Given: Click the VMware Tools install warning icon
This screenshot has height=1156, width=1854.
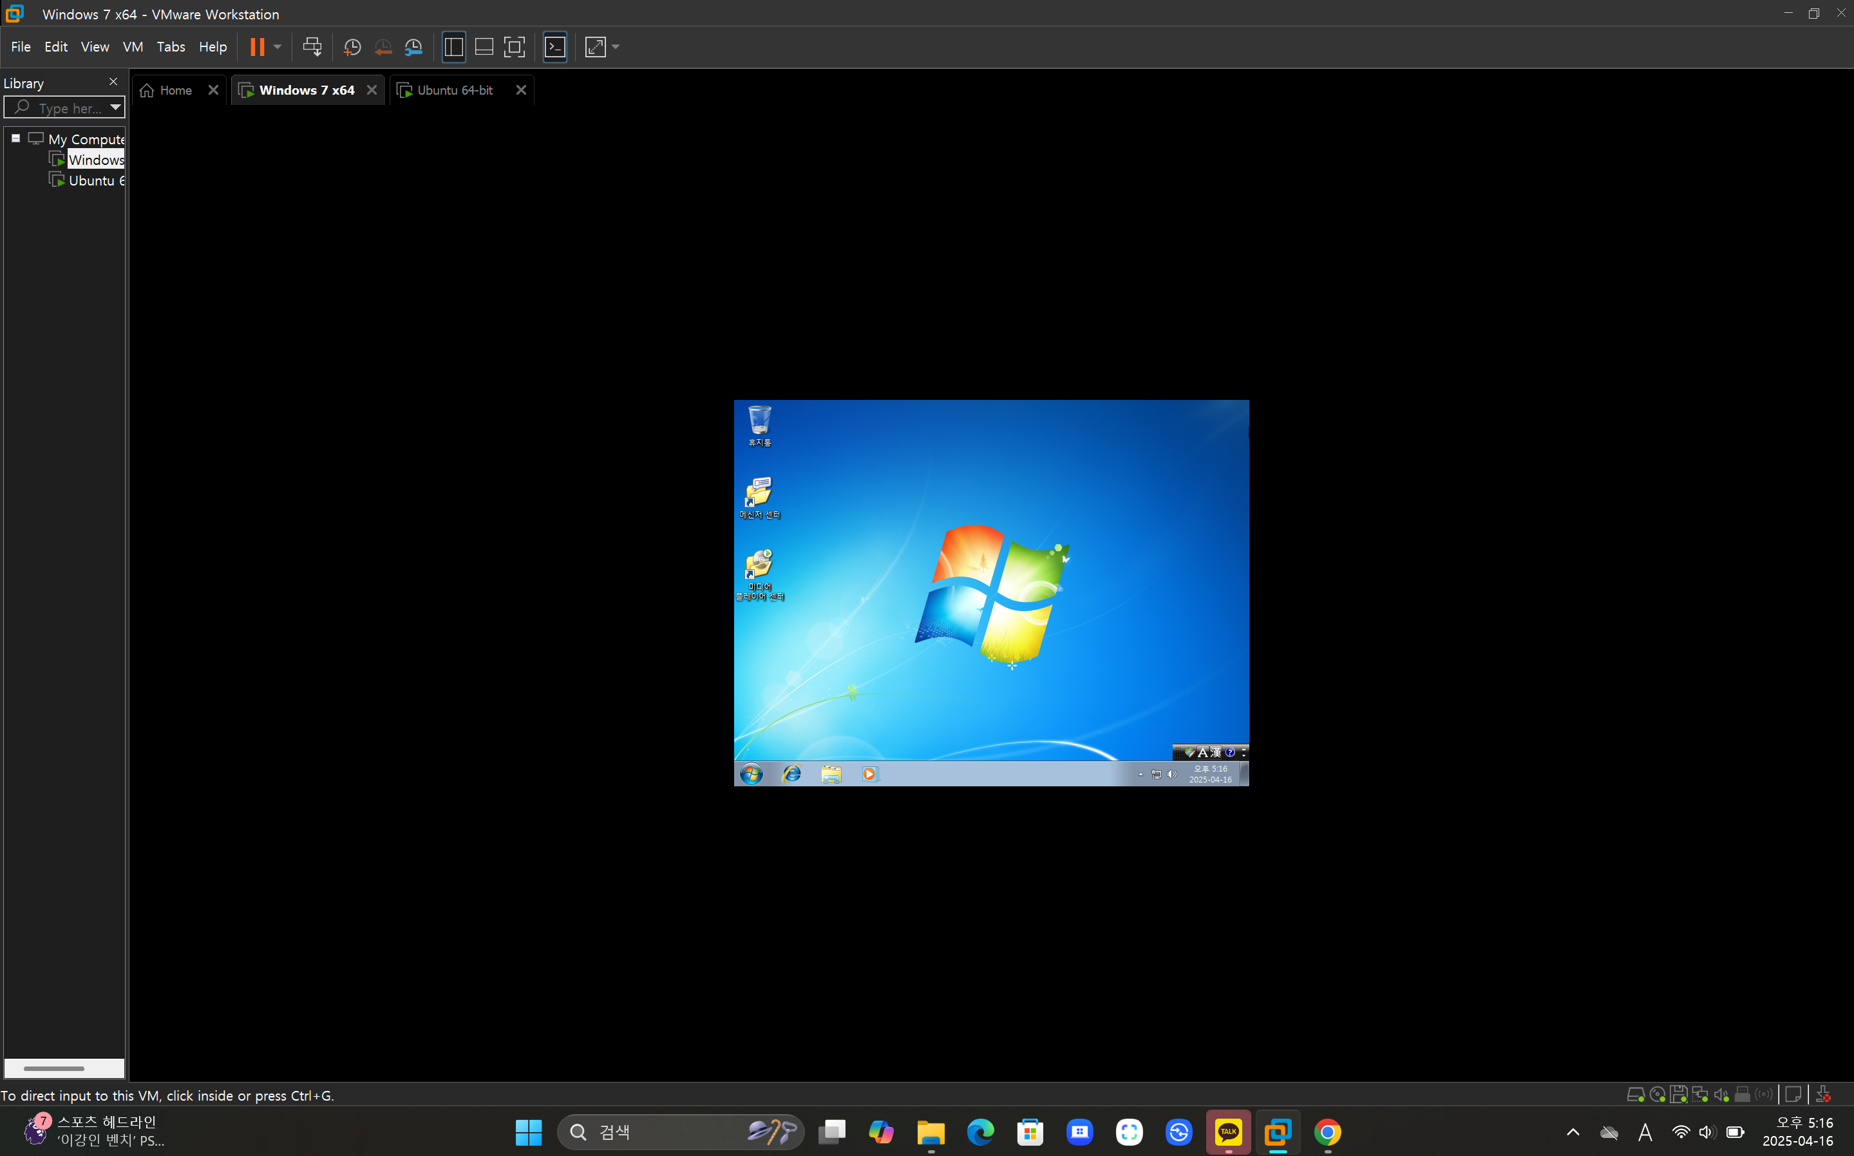Looking at the screenshot, I should pyautogui.click(x=1824, y=1095).
